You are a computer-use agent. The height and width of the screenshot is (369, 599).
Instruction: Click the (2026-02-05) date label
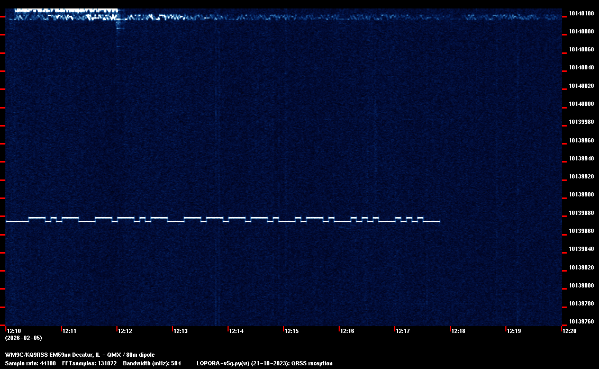click(x=23, y=338)
